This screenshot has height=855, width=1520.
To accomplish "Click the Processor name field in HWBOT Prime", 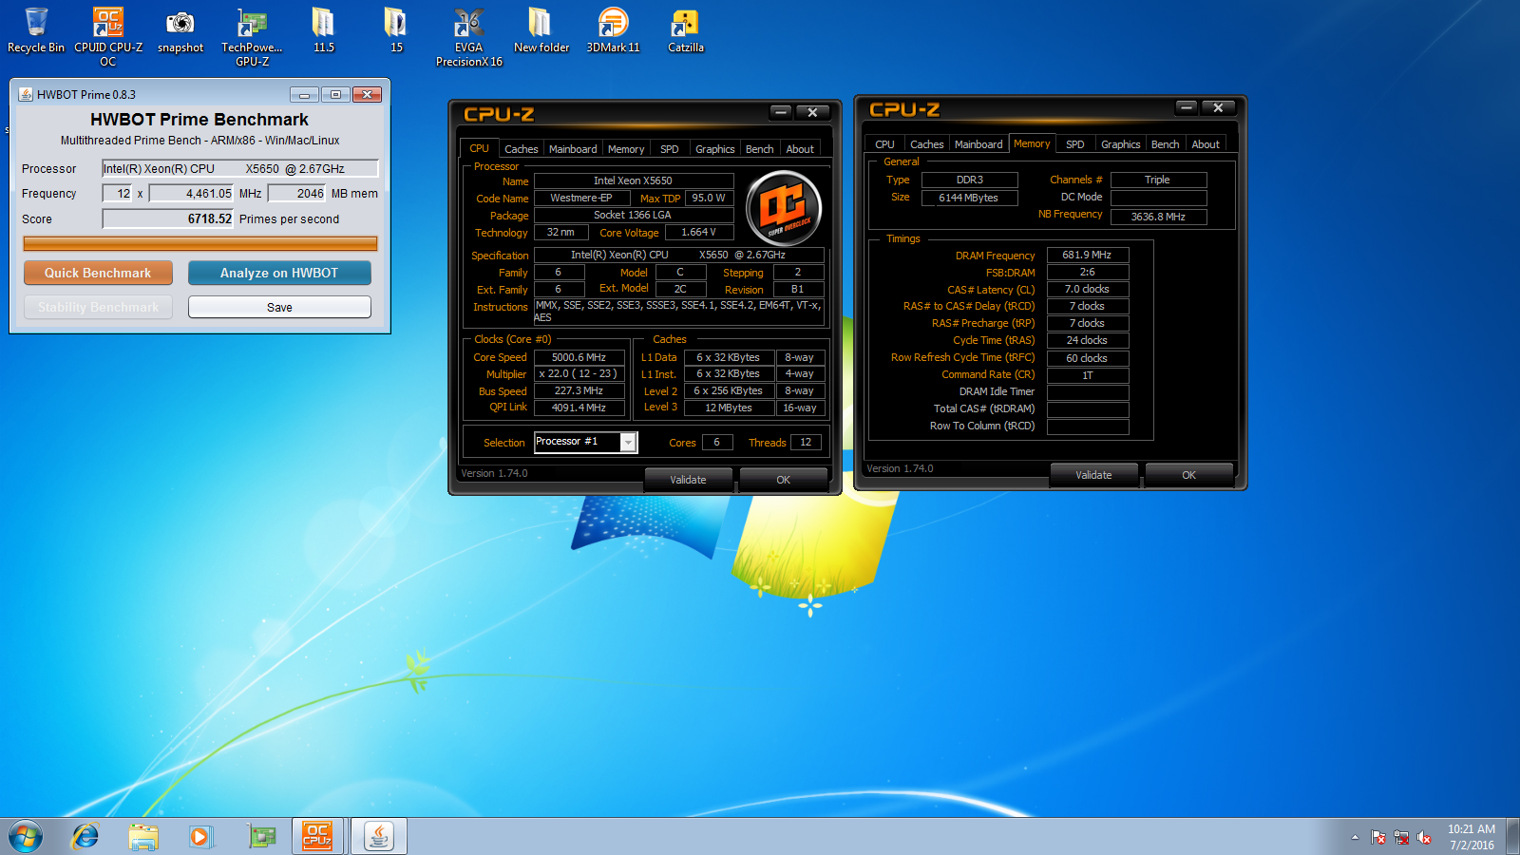I will [x=240, y=168].
